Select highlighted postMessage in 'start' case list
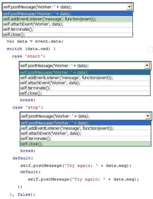The height and width of the screenshot is (199, 153). coord(85,73)
